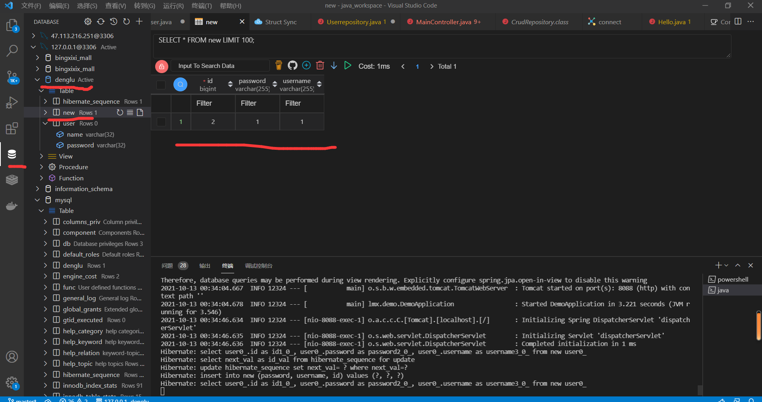Image resolution: width=762 pixels, height=402 pixels.
Task: Click the Total 1 pagination label
Action: coord(448,66)
